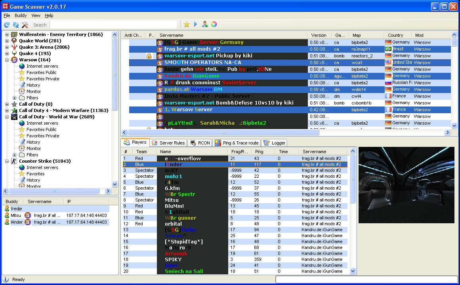Image resolution: width=460 pixels, height=285 pixels.
Task: Click the refresh-all double arrow toolbar icon
Action: coord(16,25)
